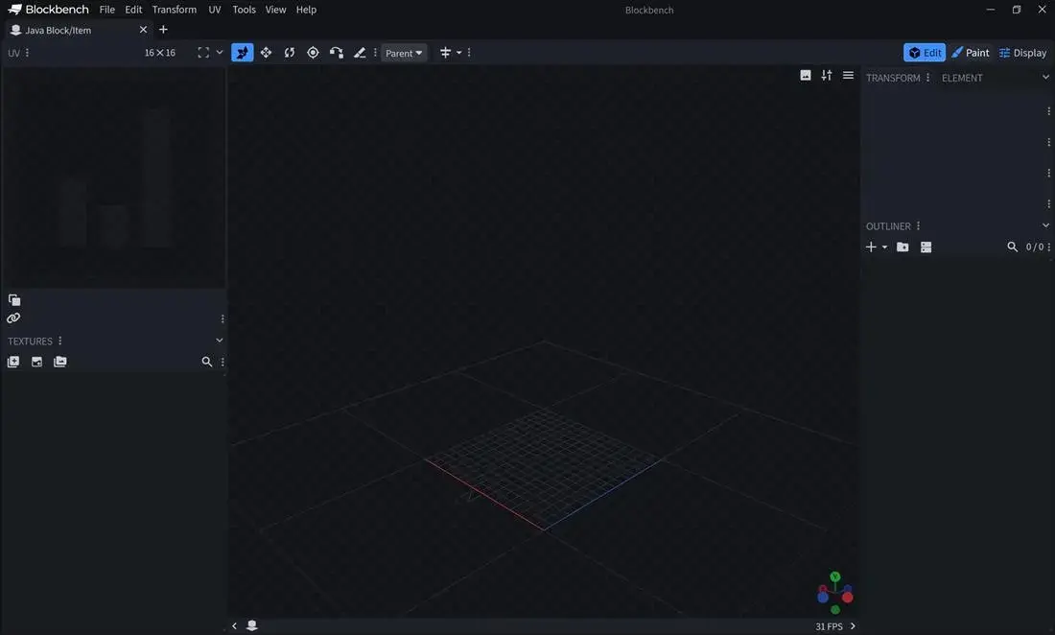Image resolution: width=1055 pixels, height=635 pixels.
Task: Click the new tab plus button
Action: pos(163,30)
